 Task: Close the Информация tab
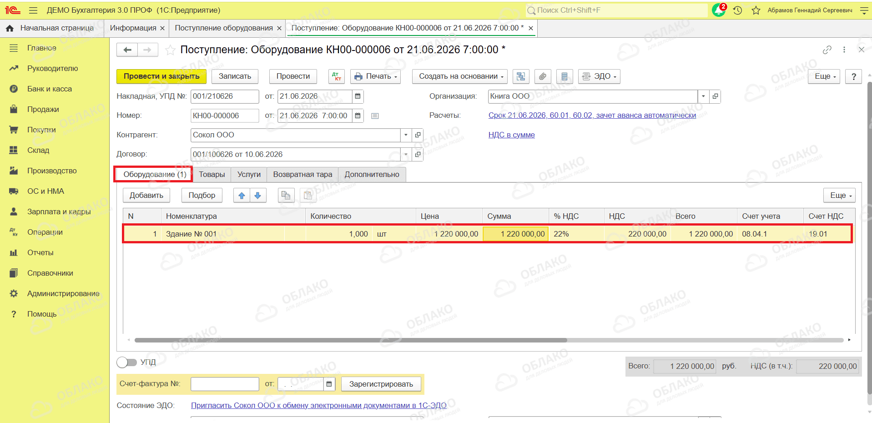162,28
